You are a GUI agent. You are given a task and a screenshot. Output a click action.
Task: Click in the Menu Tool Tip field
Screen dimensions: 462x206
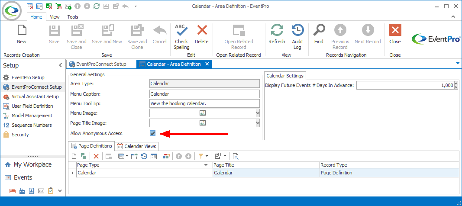(x=204, y=103)
